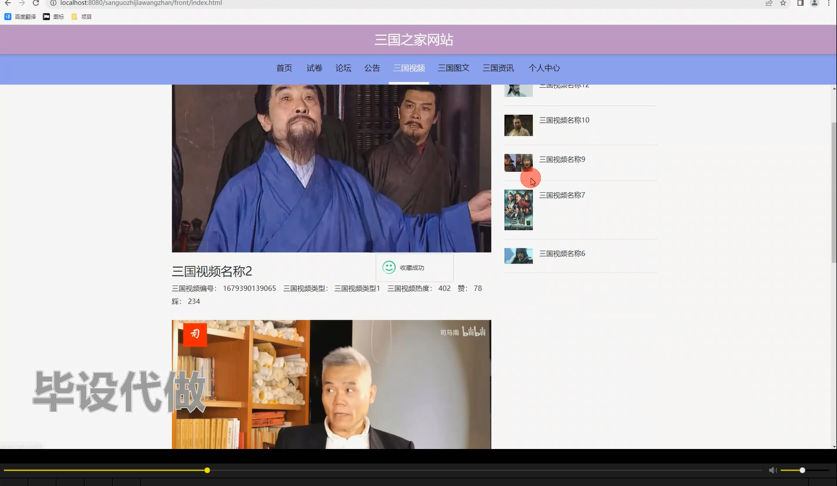Screen dimensions: 837x486
Task: Click the 三国视频名称7 thumbnail
Action: pyautogui.click(x=518, y=210)
